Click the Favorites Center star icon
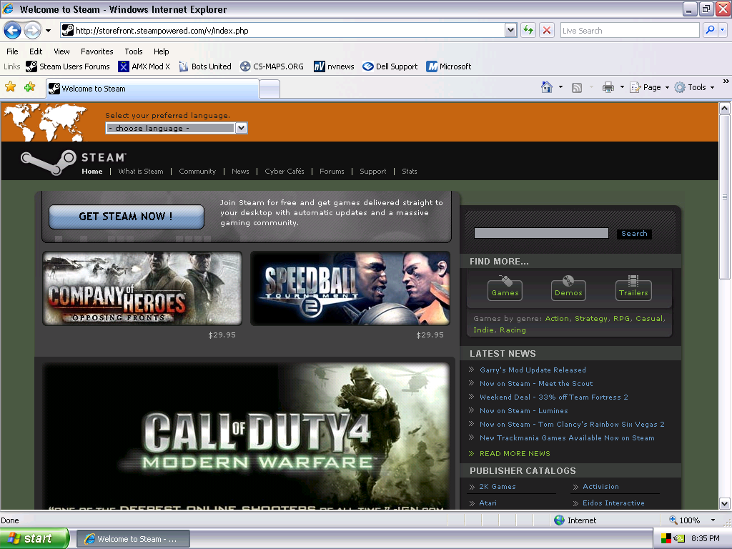The image size is (732, 549). (x=10, y=86)
